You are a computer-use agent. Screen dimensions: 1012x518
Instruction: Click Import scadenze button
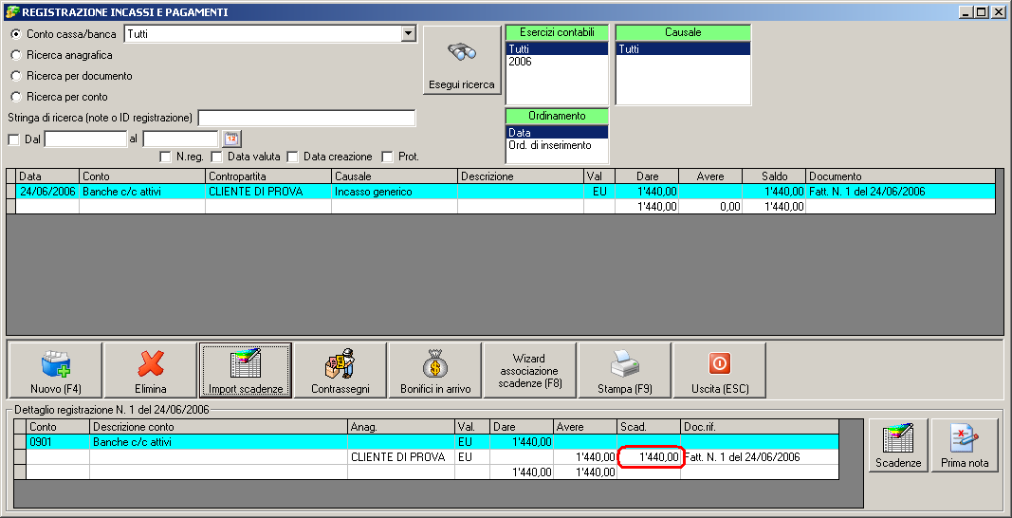[x=246, y=370]
